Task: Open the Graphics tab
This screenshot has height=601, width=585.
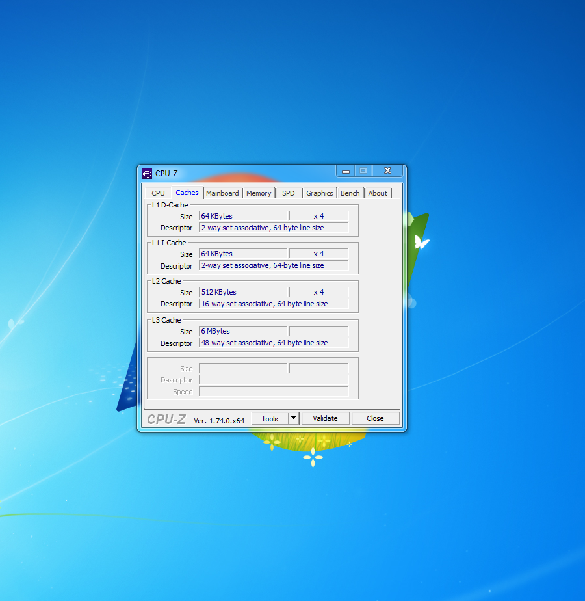Action: (x=319, y=193)
